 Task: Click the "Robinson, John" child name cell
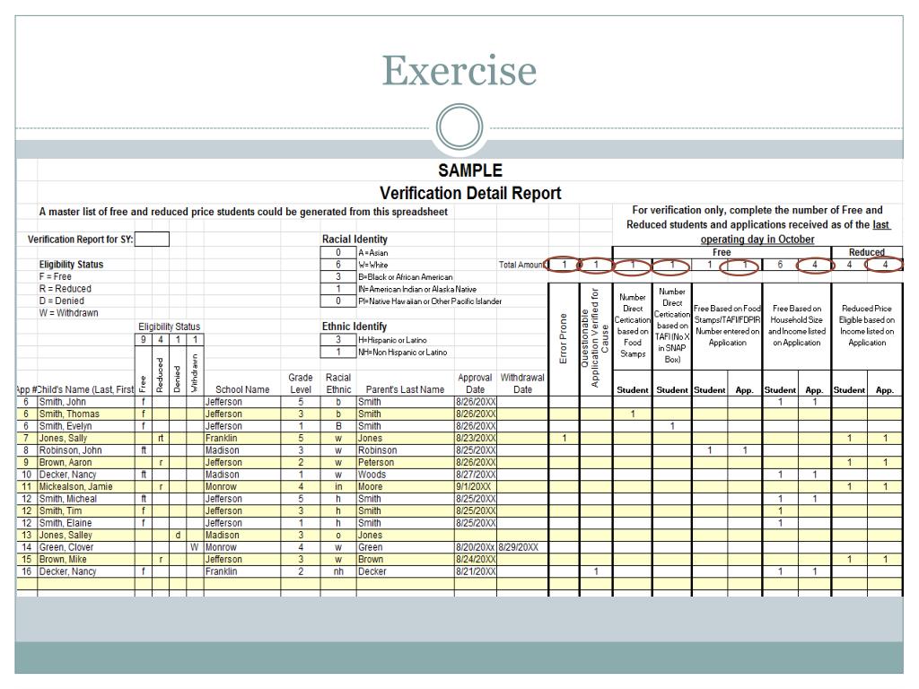pyautogui.click(x=85, y=450)
